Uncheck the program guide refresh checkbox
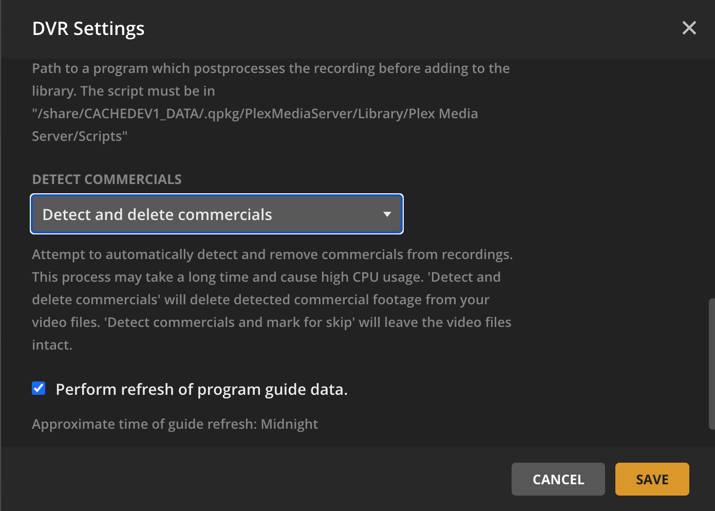Viewport: 715px width, 511px height. coord(39,388)
